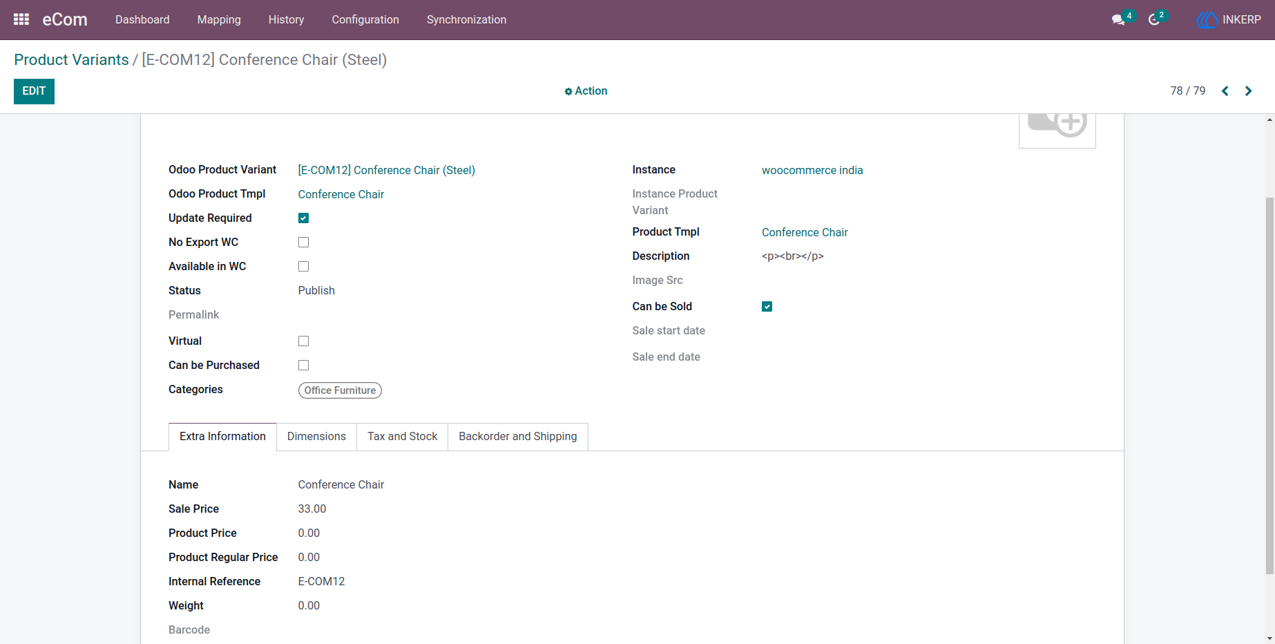Open the Synchronization menu
Image resolution: width=1275 pixels, height=644 pixels.
[x=466, y=20]
